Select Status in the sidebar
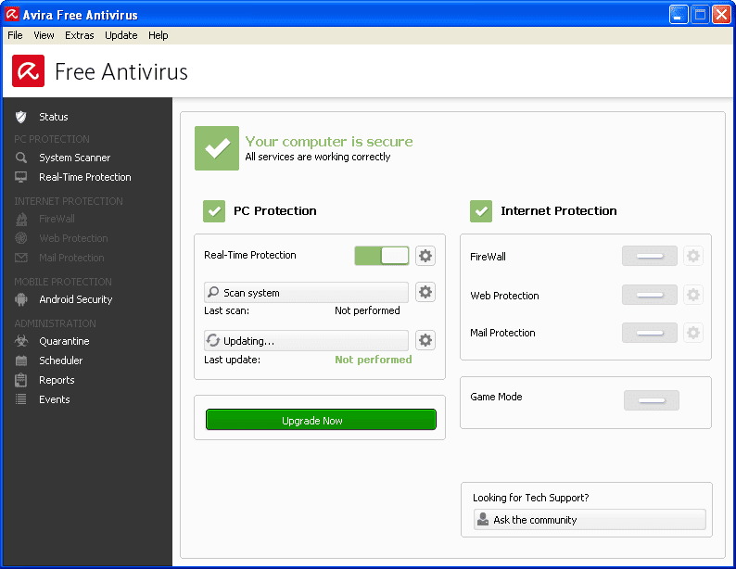This screenshot has width=736, height=569. pyautogui.click(x=54, y=117)
